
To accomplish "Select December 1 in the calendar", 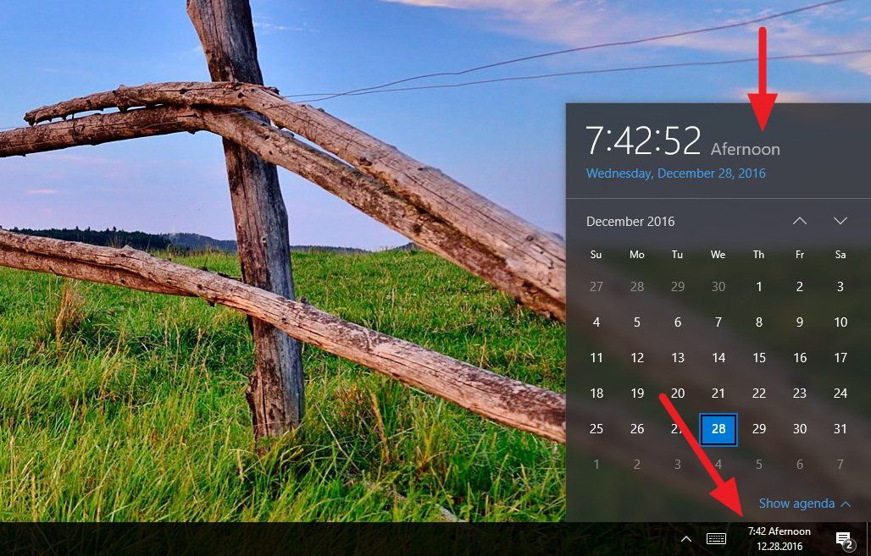I will pyautogui.click(x=758, y=286).
